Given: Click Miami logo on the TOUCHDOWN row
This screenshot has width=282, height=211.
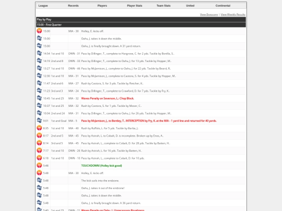Looking at the screenshot, I should tap(39, 166).
